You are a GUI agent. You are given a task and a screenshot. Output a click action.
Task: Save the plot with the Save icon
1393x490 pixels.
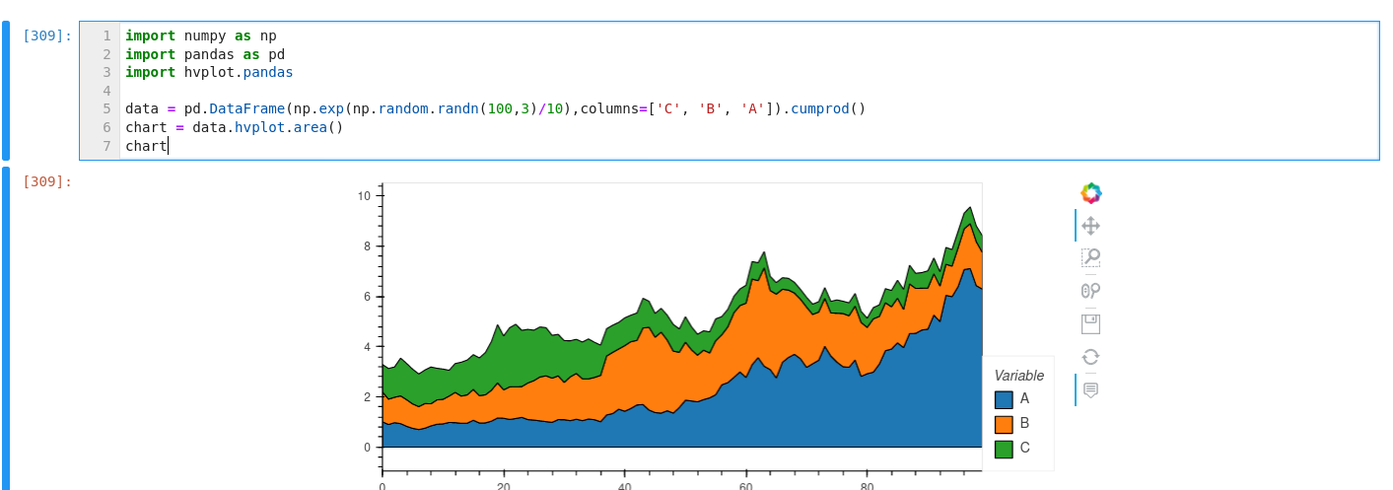tap(1090, 323)
